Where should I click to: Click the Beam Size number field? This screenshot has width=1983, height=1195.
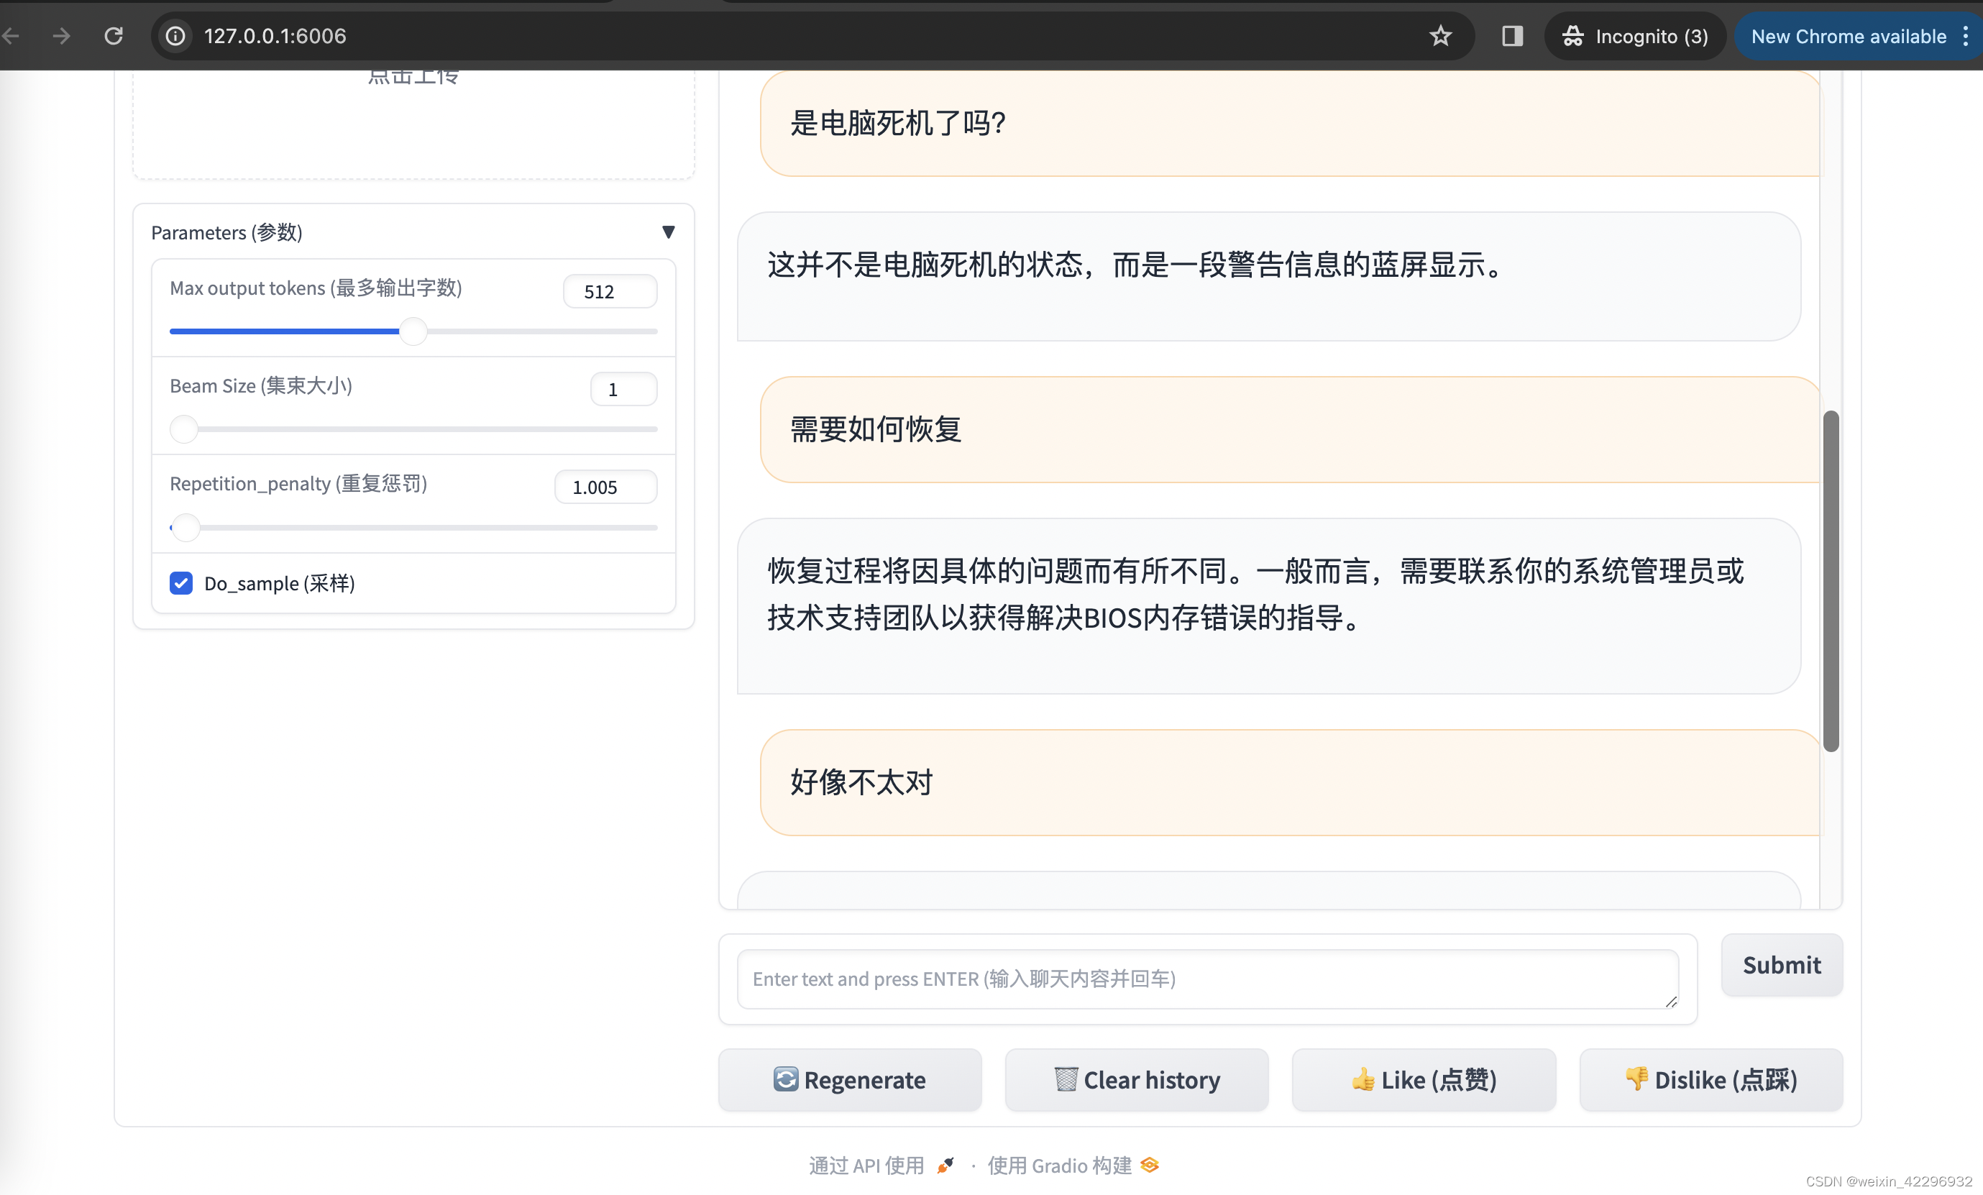pos(623,390)
